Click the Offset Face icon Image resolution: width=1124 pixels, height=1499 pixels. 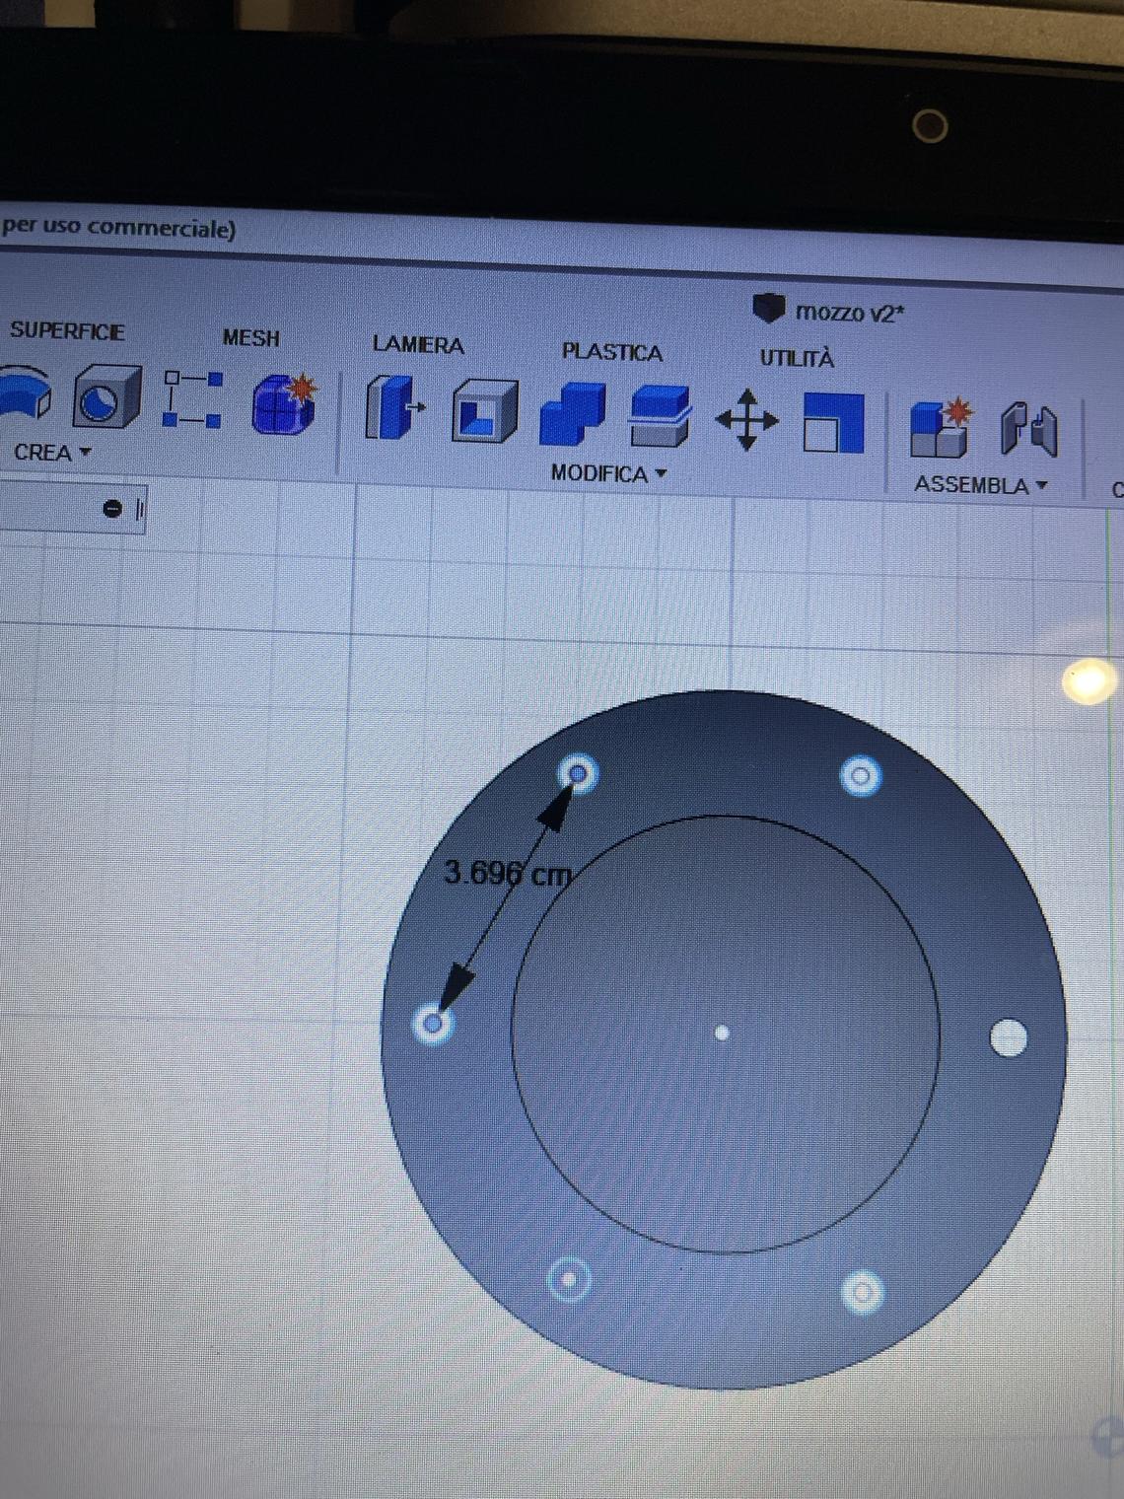tap(660, 416)
